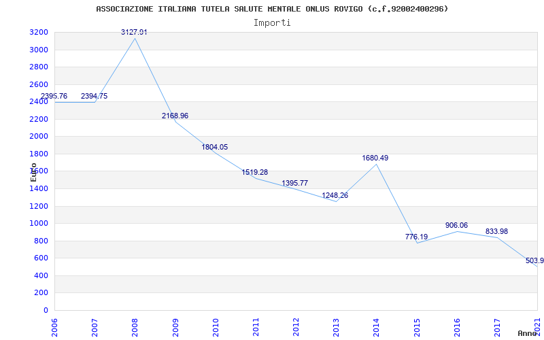Image resolution: width=544 pixels, height=340 pixels.
Task: Select the Importi subtitle
Action: click(272, 23)
